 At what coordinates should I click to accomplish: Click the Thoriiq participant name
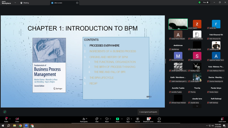point(197,88)
